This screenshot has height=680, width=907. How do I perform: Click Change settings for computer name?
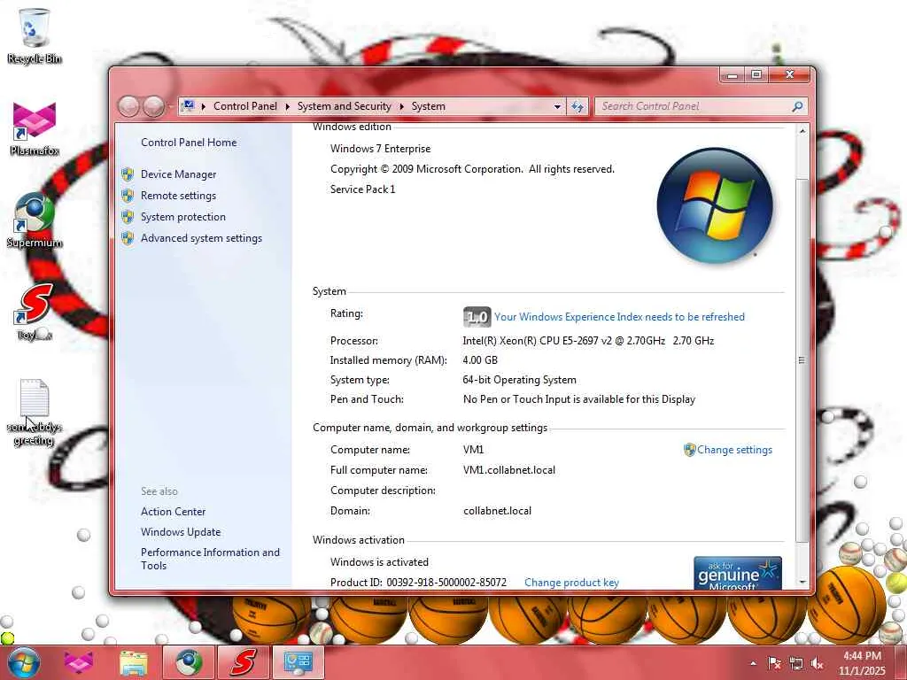click(x=734, y=450)
